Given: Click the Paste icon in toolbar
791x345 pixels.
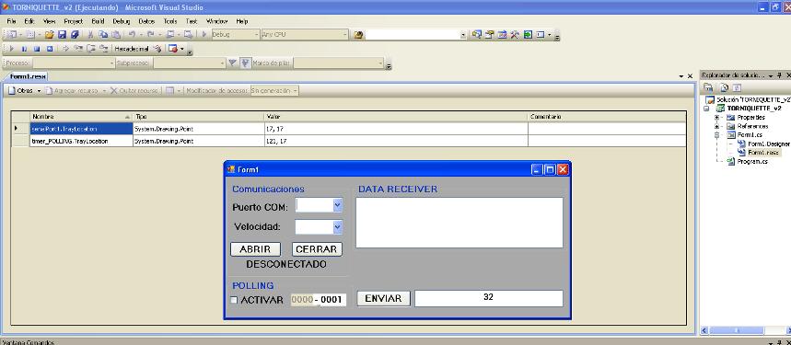Looking at the screenshot, I should pyautogui.click(x=115, y=35).
